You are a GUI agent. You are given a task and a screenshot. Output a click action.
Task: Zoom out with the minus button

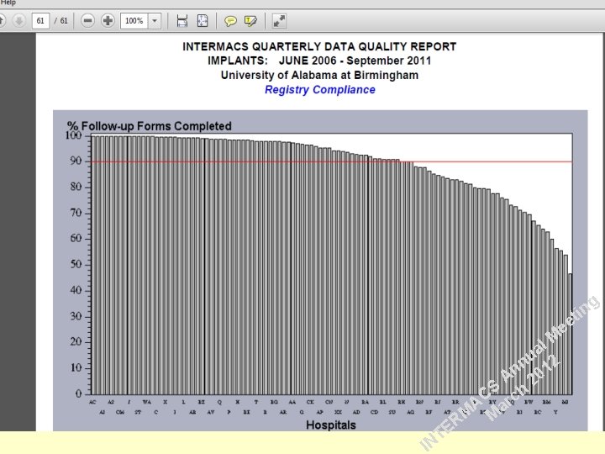[87, 20]
